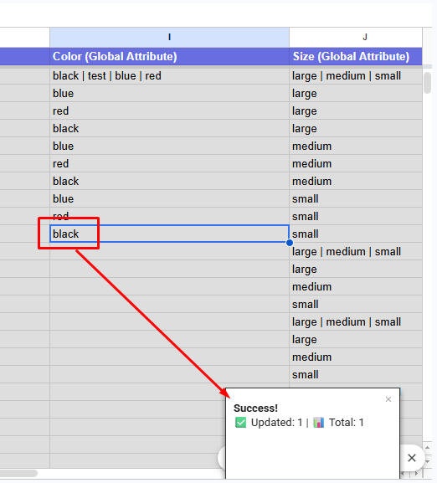Select the 'black | test | blue | red' cell

pyautogui.click(x=169, y=76)
